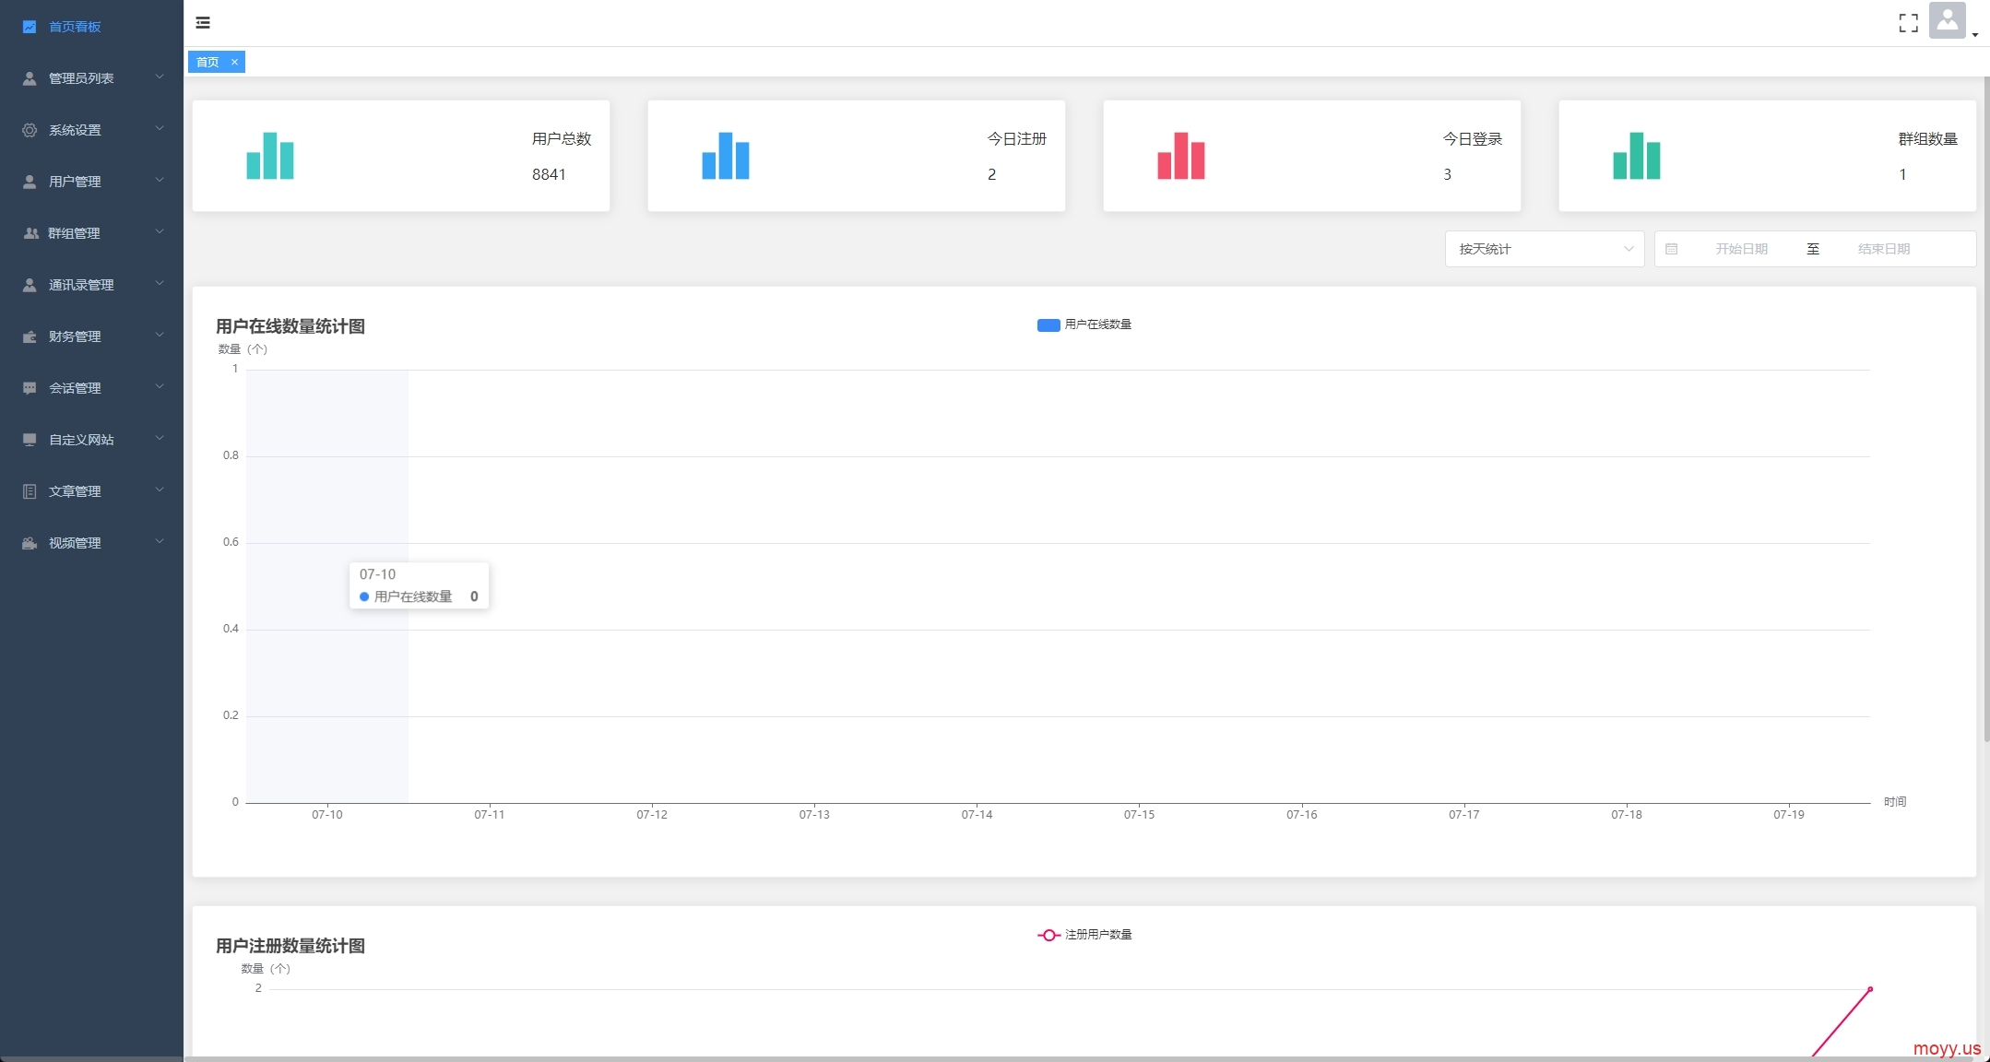
Task: Click the blue bar chart icon for 今日注册
Action: [x=726, y=156]
